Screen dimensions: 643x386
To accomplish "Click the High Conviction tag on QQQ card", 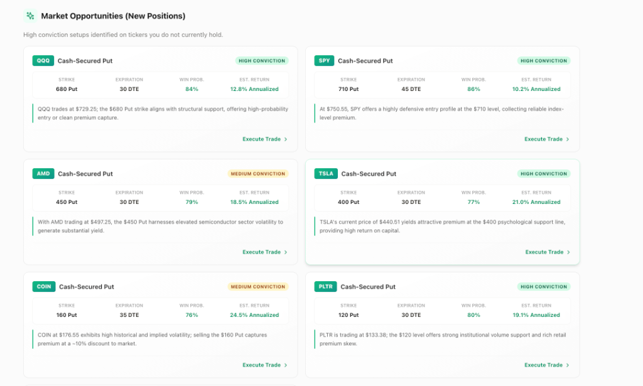I will pyautogui.click(x=262, y=61).
